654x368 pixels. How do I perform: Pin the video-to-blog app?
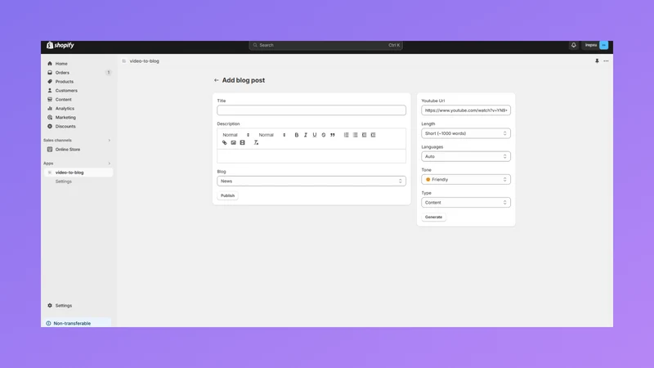tap(597, 61)
